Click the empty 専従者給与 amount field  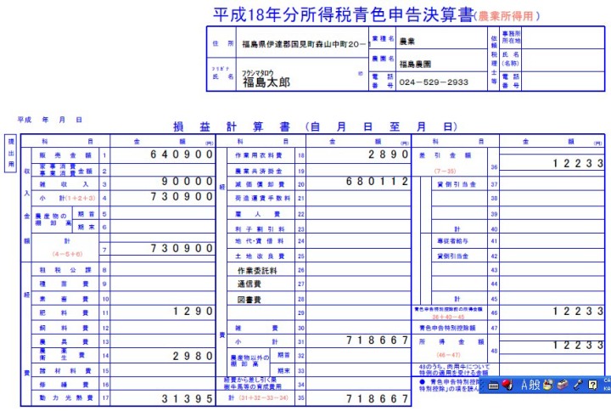552,241
